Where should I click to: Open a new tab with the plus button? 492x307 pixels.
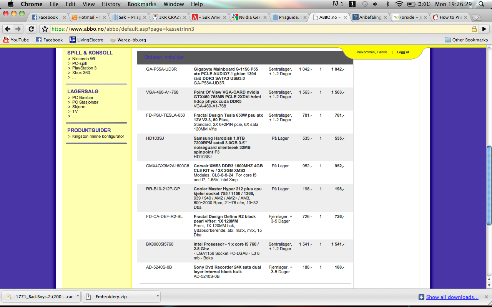(x=477, y=18)
